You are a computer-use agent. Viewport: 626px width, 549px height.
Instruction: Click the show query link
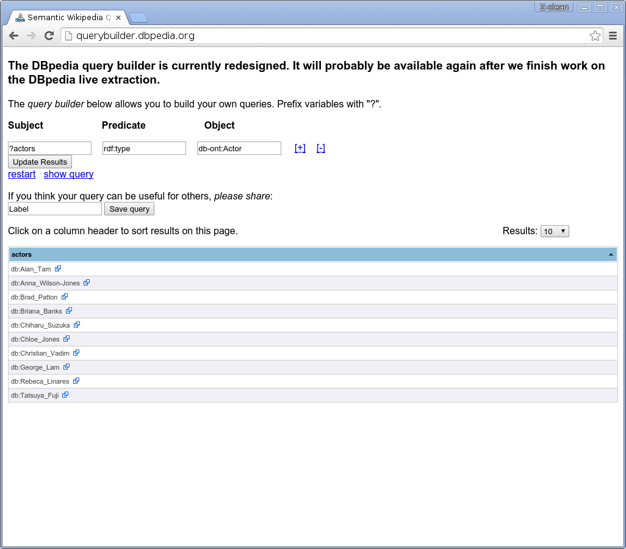(x=68, y=174)
